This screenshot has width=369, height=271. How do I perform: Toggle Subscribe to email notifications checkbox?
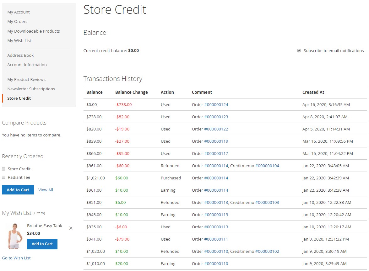tap(299, 50)
